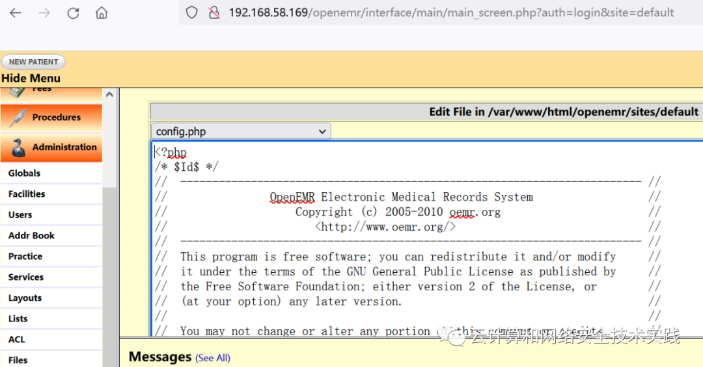Image resolution: width=703 pixels, height=367 pixels.
Task: Collapse the Administration menu section
Action: (x=51, y=147)
